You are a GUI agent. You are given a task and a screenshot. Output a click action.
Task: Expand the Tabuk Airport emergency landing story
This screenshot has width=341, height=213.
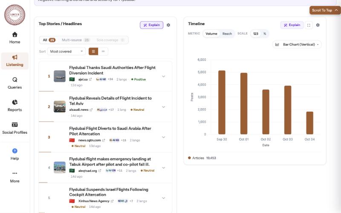164,167
